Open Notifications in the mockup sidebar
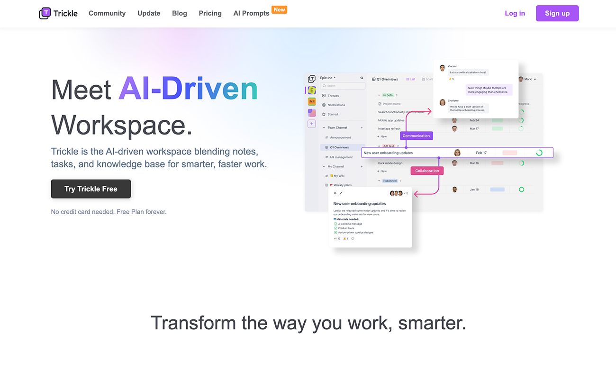The width and height of the screenshot is (616, 390). point(336,105)
